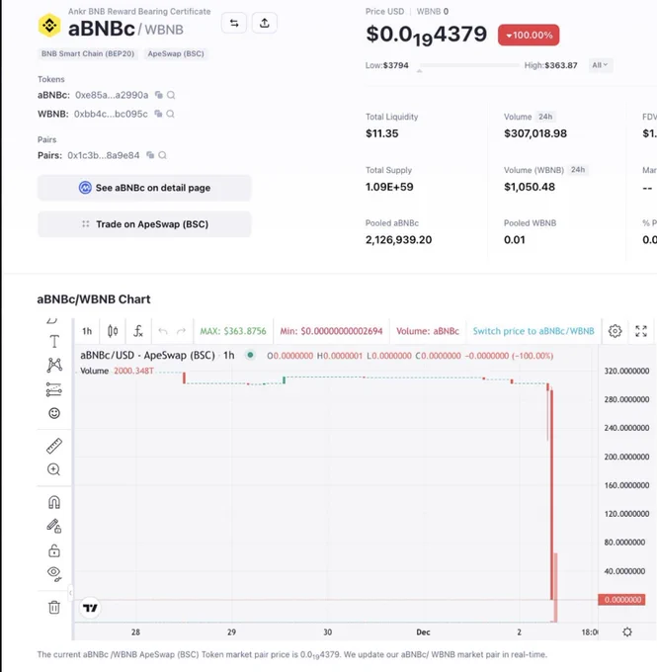Click the ApeSwap (BSC) tag

pyautogui.click(x=176, y=53)
